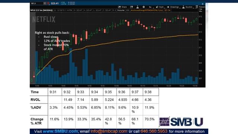Open the Studies menu
This screenshot has height=134, width=238.
(x=187, y=7)
